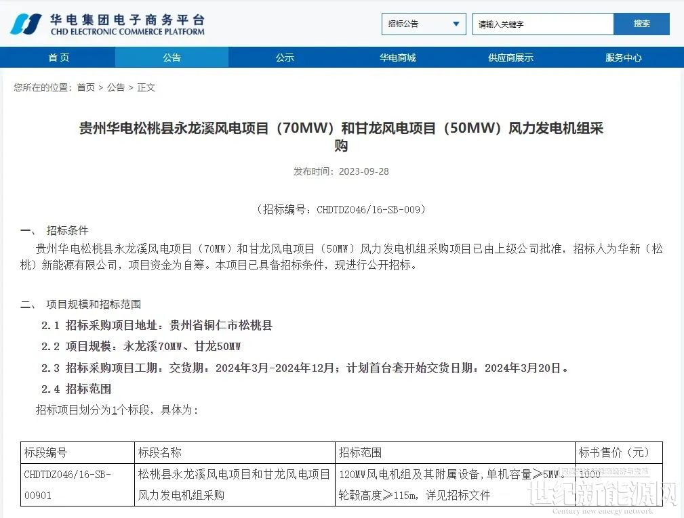The height and width of the screenshot is (518, 684).
Task: Click the 2.2 项目规模 line
Action: [x=141, y=347]
